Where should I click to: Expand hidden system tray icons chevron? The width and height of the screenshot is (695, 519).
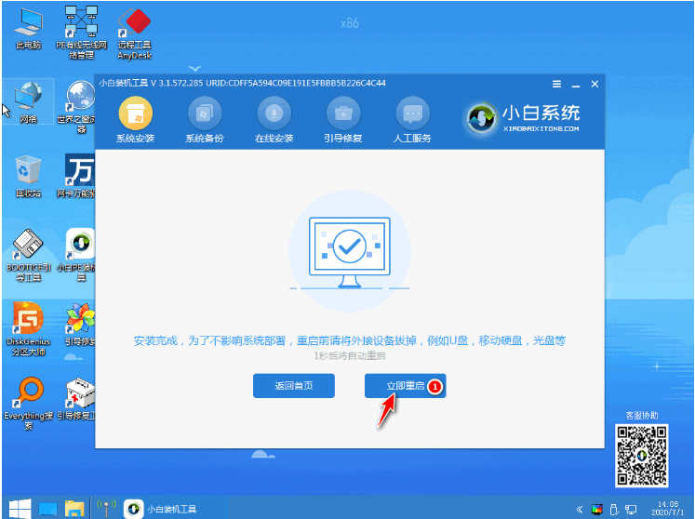(x=580, y=510)
